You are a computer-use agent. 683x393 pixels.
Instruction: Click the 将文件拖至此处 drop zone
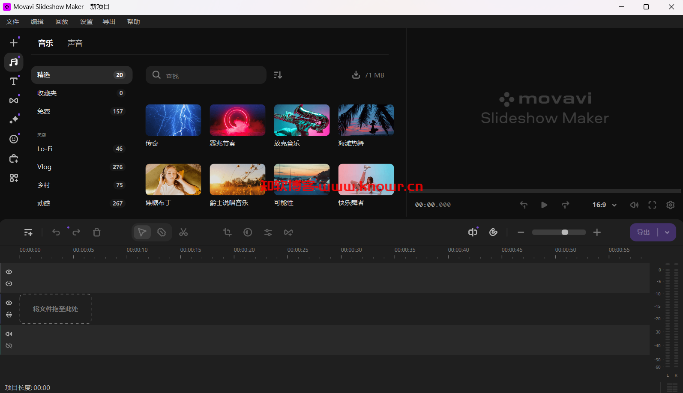(55, 309)
